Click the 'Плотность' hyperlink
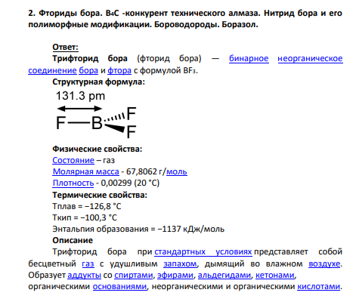Screen dimensions: 356x305 point(73,183)
